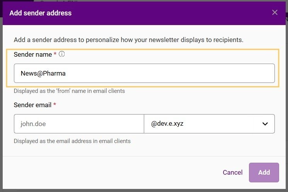Click the email address helper text
The image size is (288, 192).
(x=72, y=141)
